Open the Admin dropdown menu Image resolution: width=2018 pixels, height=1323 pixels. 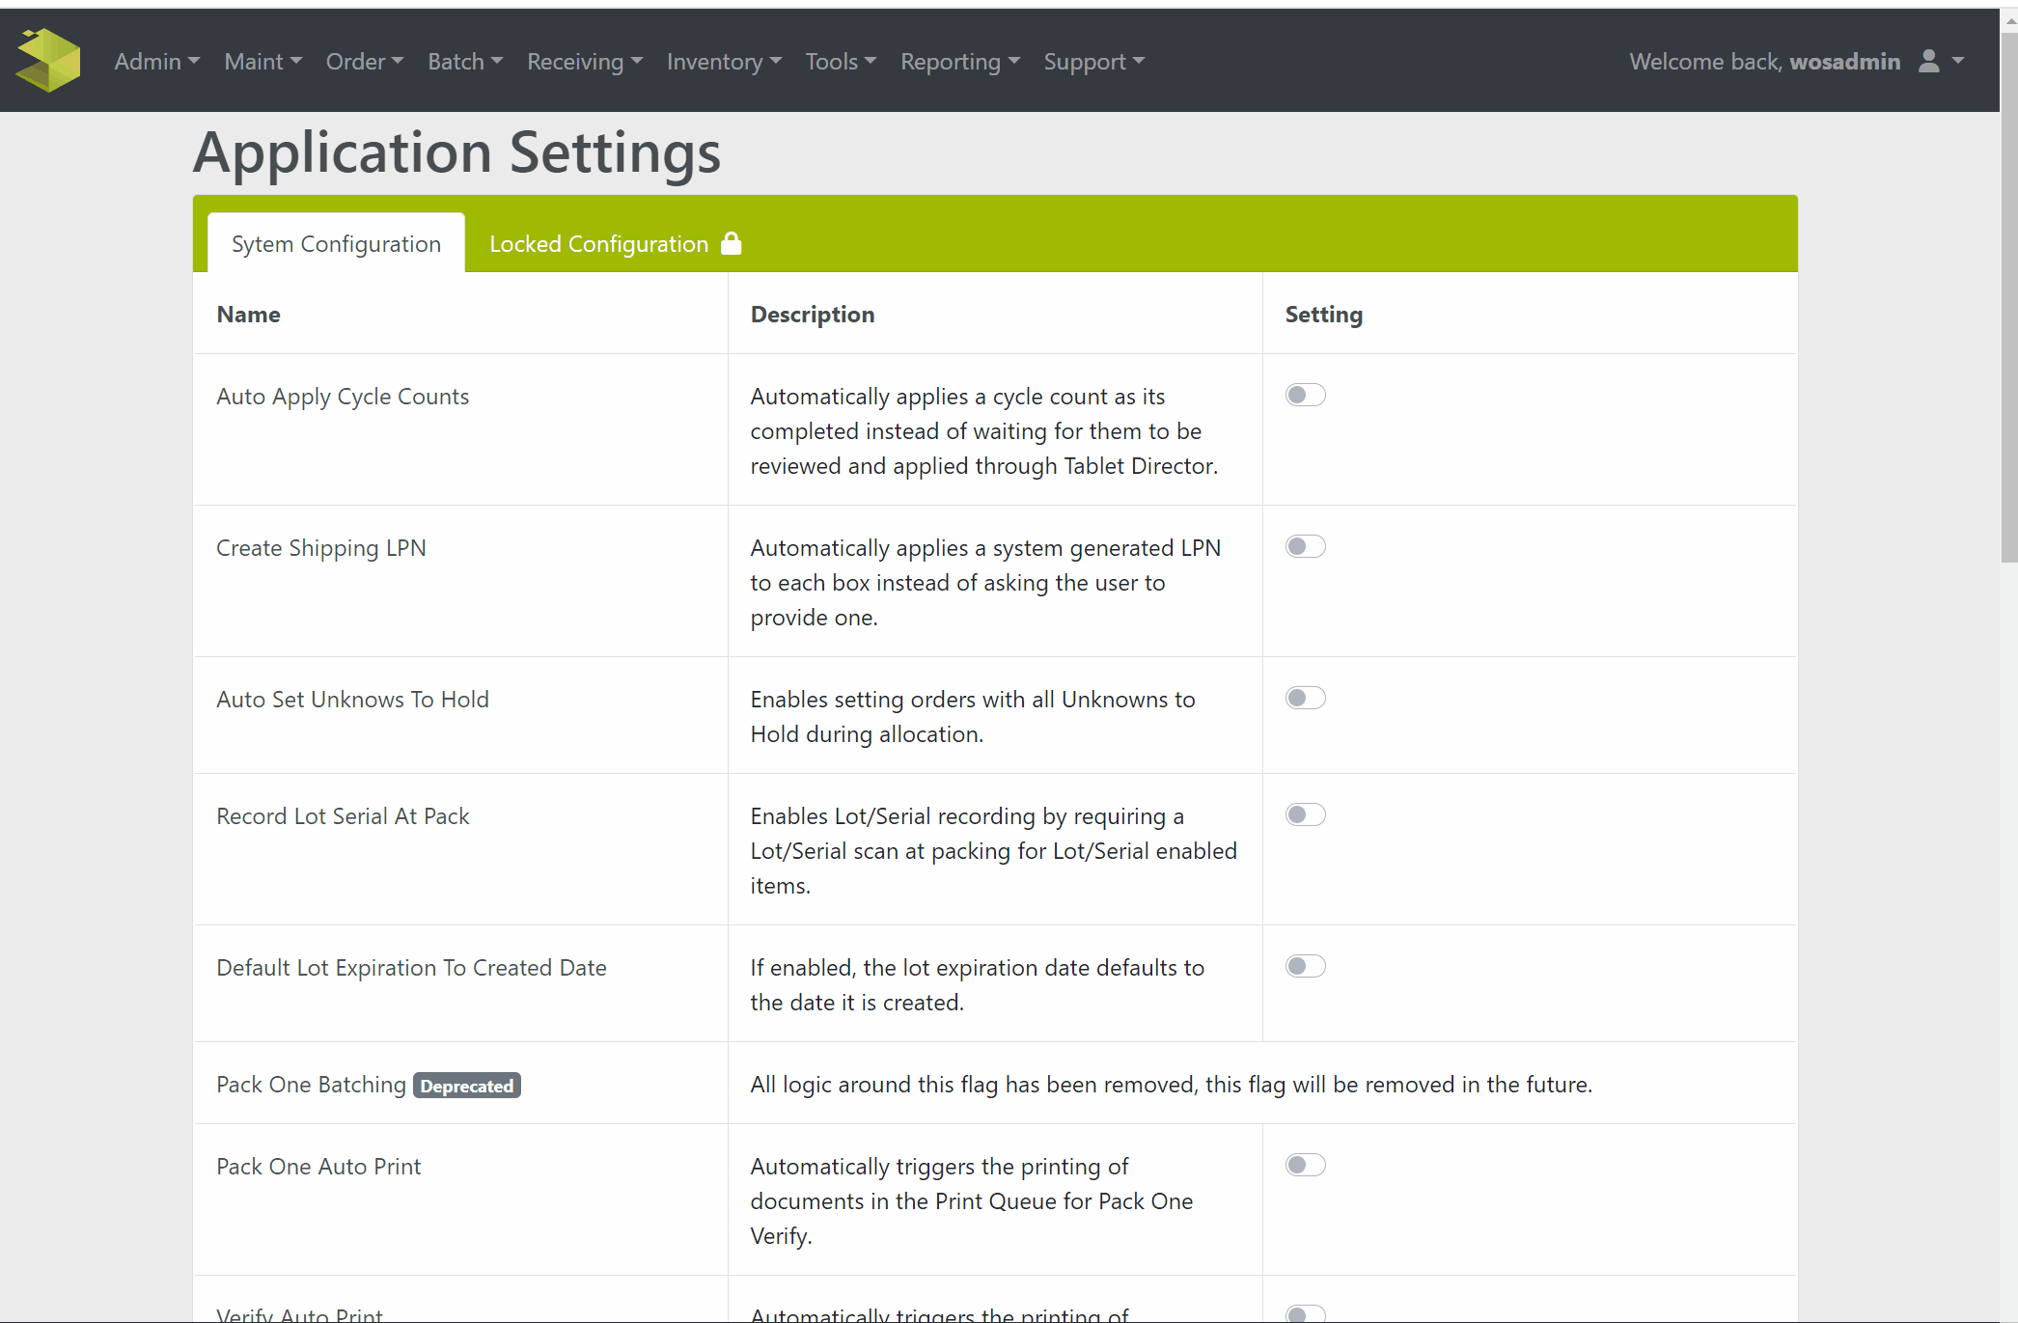(x=156, y=61)
